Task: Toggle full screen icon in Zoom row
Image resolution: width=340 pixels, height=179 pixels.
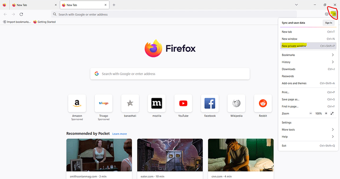Action: tap(332, 114)
